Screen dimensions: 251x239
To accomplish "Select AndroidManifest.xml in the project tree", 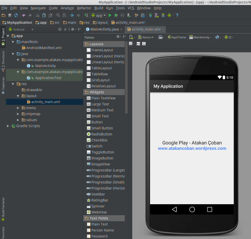I will point(42,48).
